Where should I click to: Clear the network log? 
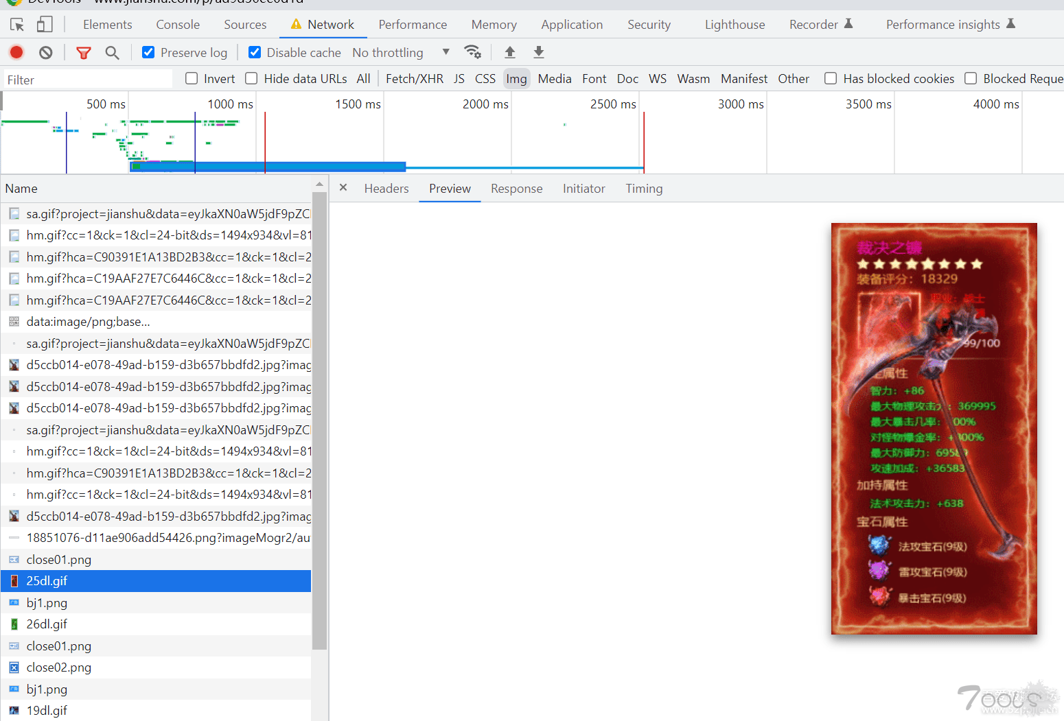point(45,52)
